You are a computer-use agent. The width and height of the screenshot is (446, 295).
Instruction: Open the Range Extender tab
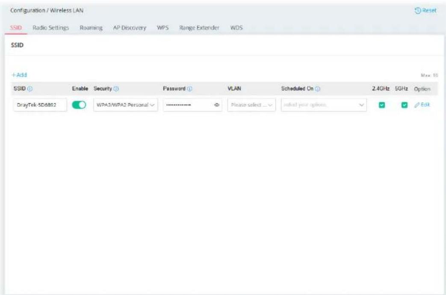[x=199, y=28]
